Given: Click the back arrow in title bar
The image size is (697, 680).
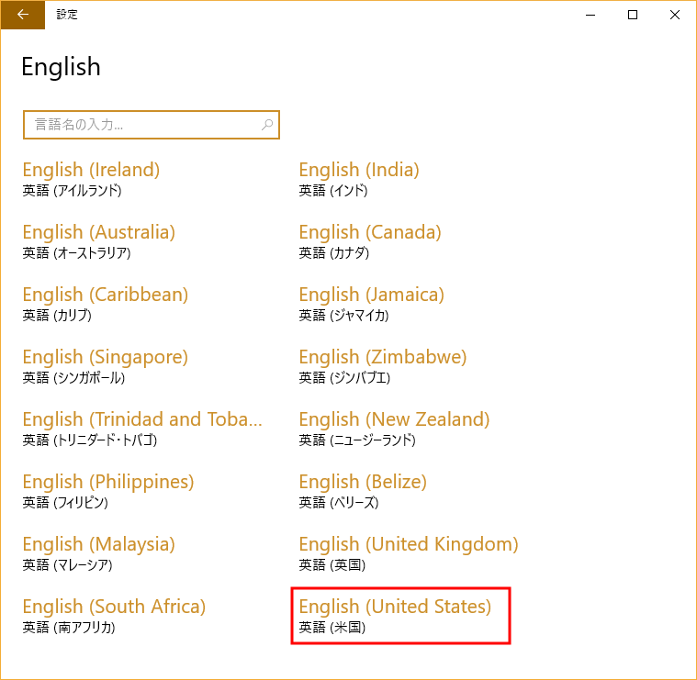Looking at the screenshot, I should [x=22, y=15].
